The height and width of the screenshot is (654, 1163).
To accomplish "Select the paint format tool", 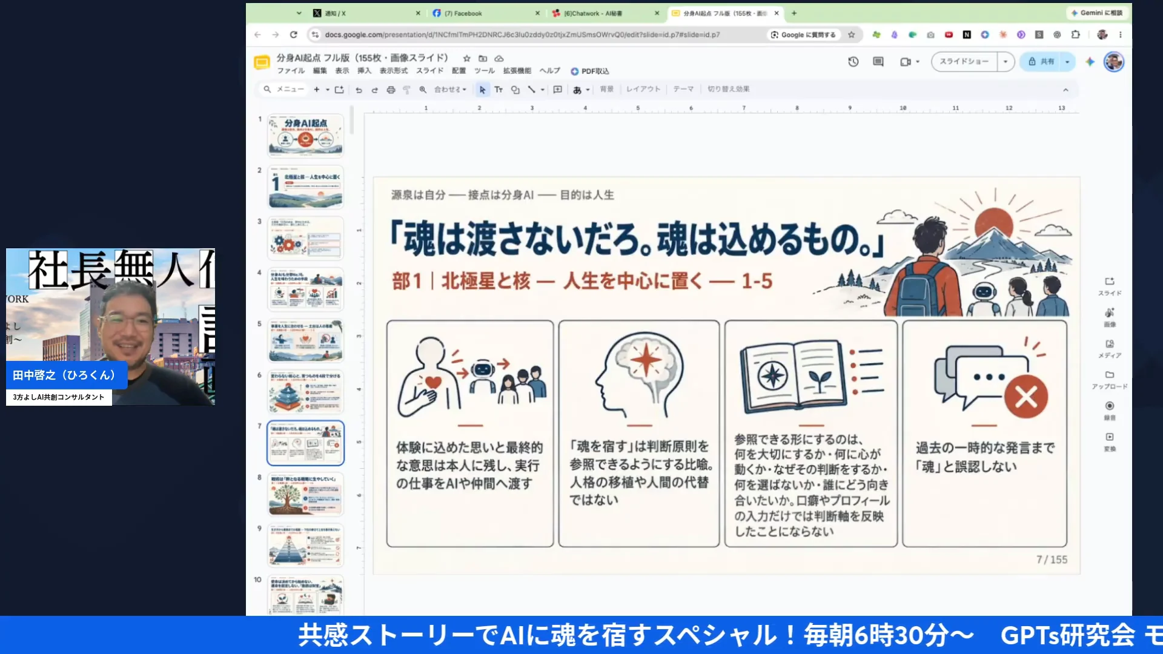I will tap(406, 90).
